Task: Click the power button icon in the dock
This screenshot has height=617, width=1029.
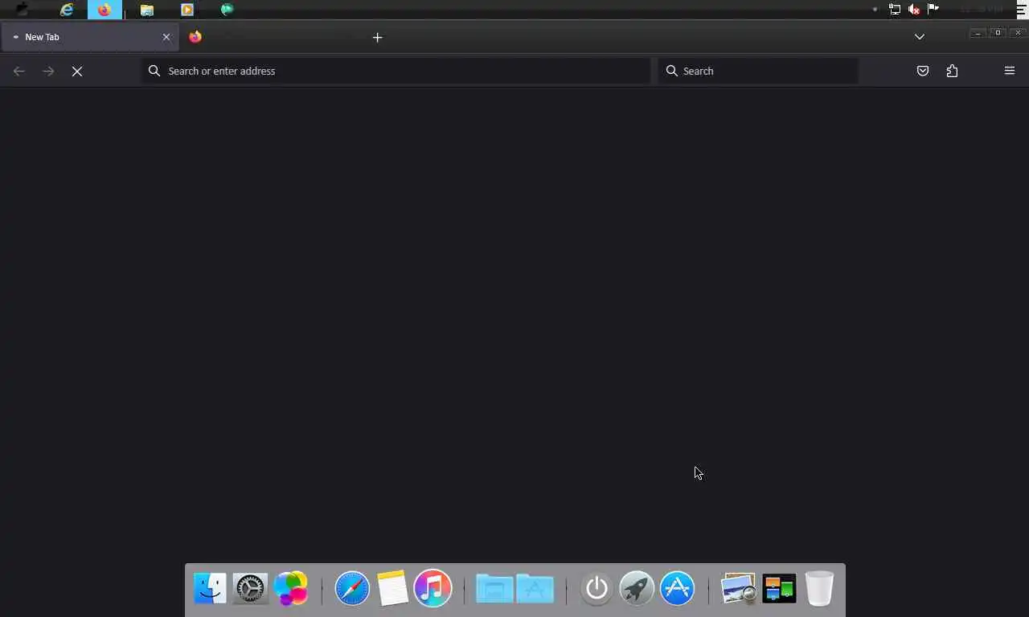Action: pyautogui.click(x=596, y=589)
